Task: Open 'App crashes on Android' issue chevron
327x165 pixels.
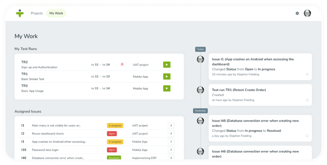Action: [171, 142]
